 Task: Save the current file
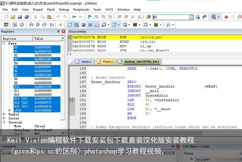[20, 17]
